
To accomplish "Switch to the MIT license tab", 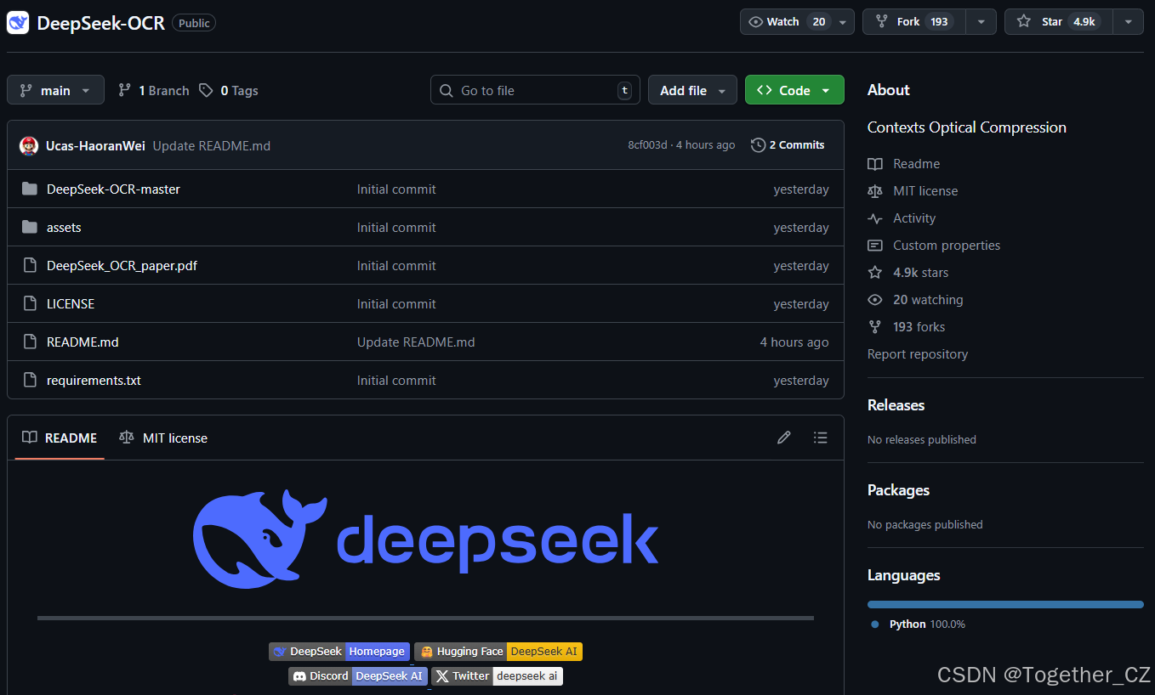I will (x=163, y=438).
